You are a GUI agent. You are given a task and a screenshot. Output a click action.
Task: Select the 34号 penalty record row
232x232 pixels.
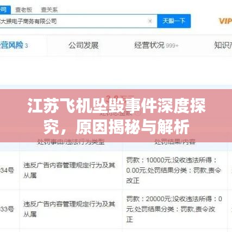(116, 170)
